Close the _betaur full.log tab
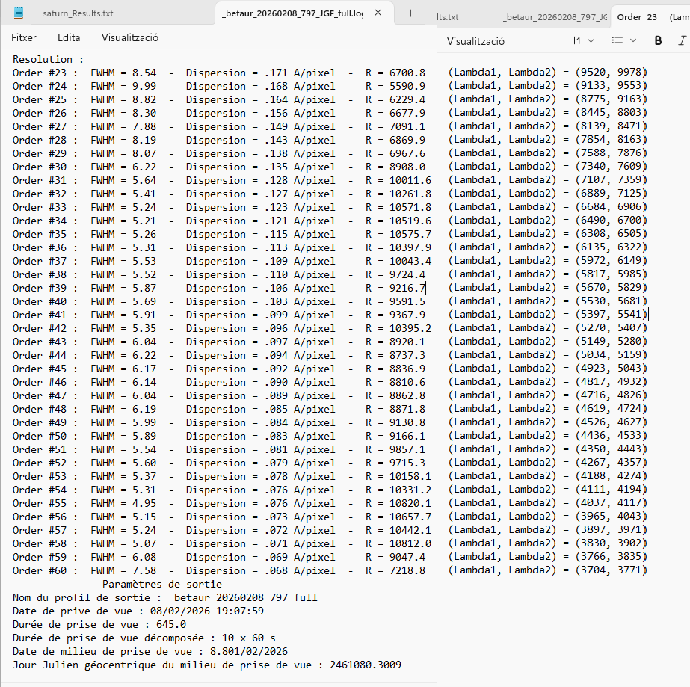Image resolution: width=690 pixels, height=687 pixels. click(x=379, y=13)
